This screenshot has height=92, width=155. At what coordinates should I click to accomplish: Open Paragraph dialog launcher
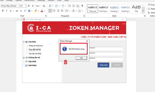click(84, 16)
